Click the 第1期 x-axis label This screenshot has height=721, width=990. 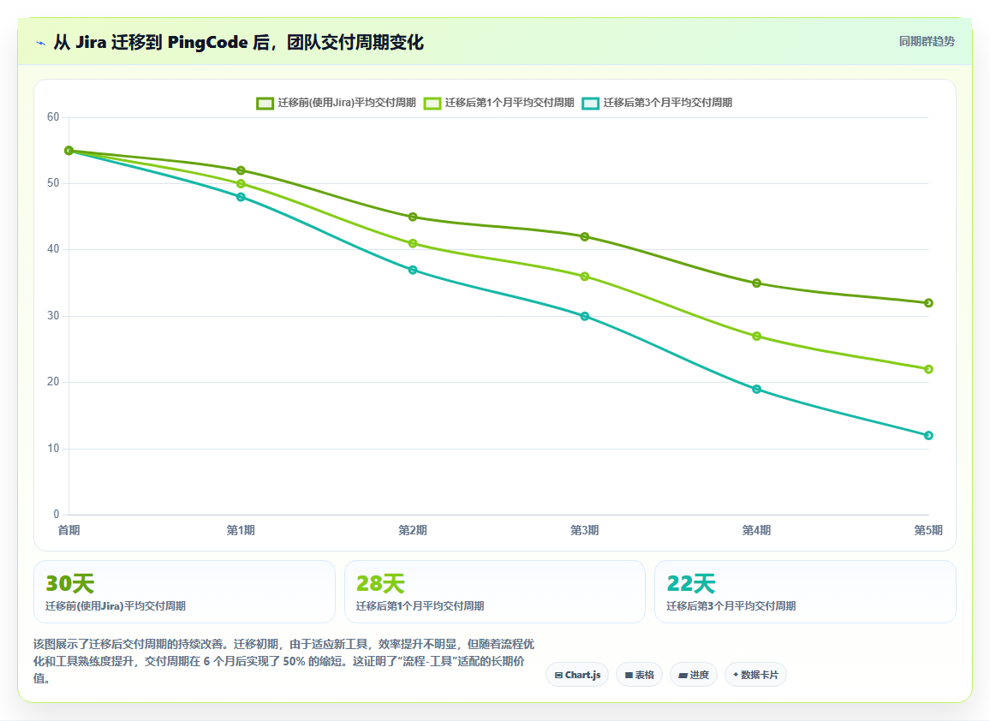[241, 530]
